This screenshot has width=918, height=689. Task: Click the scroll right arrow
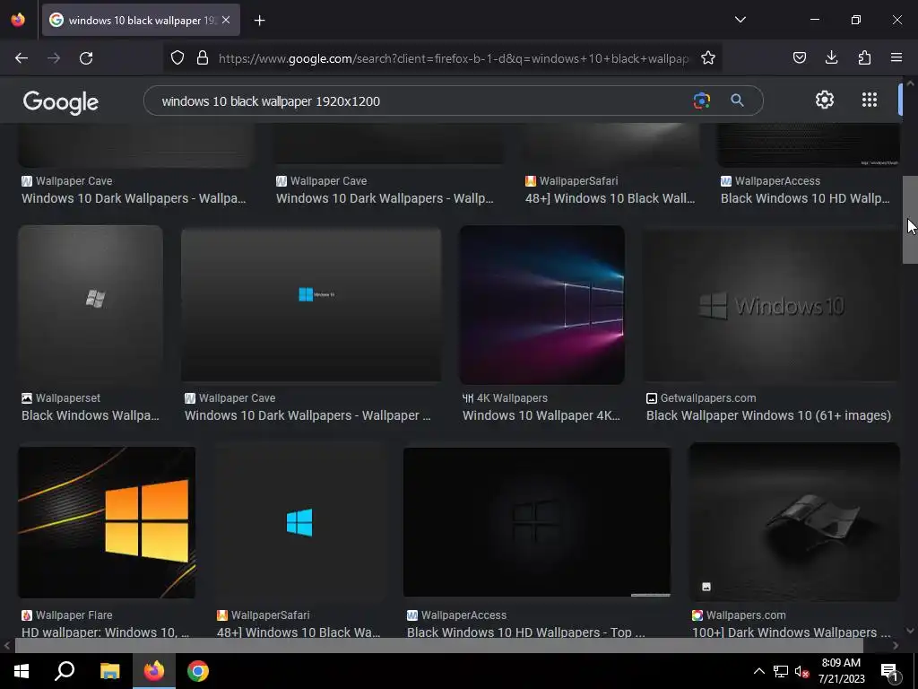896,645
